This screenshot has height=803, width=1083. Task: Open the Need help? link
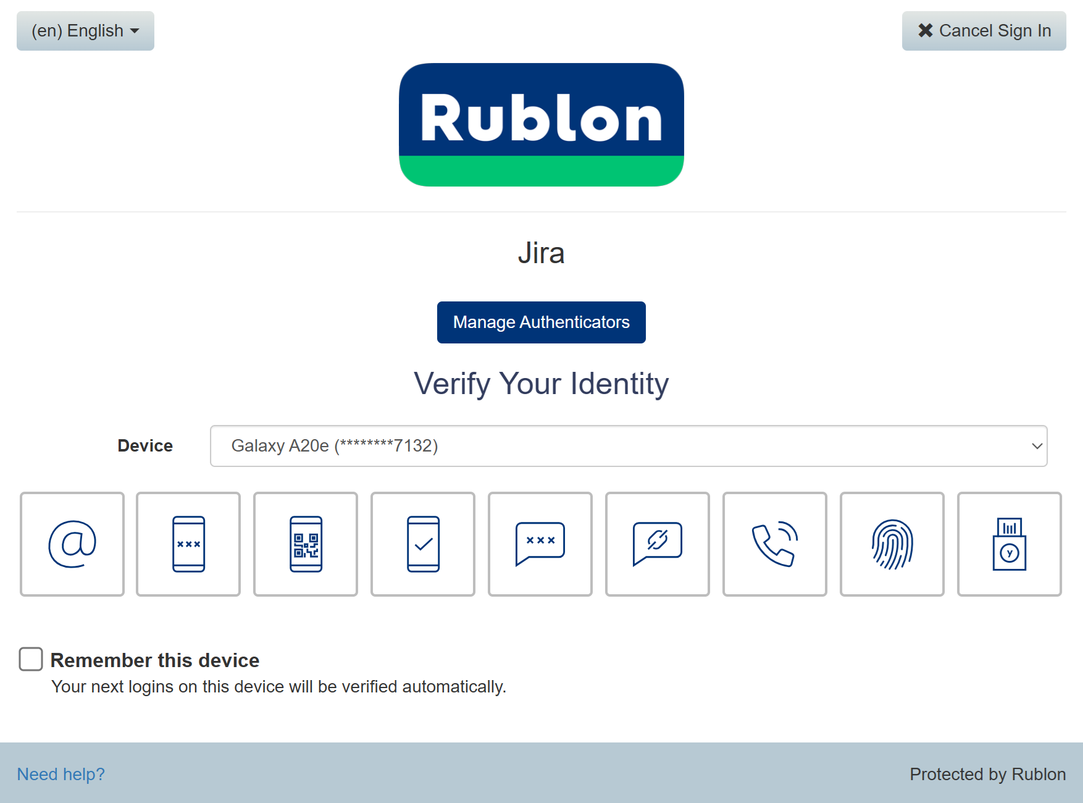61,774
